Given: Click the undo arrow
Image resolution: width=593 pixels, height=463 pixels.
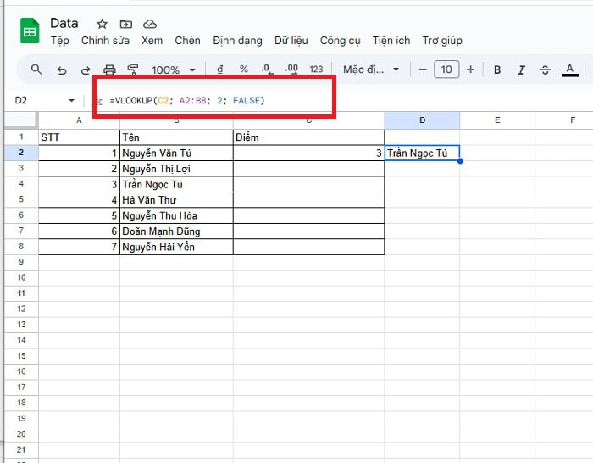Looking at the screenshot, I should click(61, 70).
